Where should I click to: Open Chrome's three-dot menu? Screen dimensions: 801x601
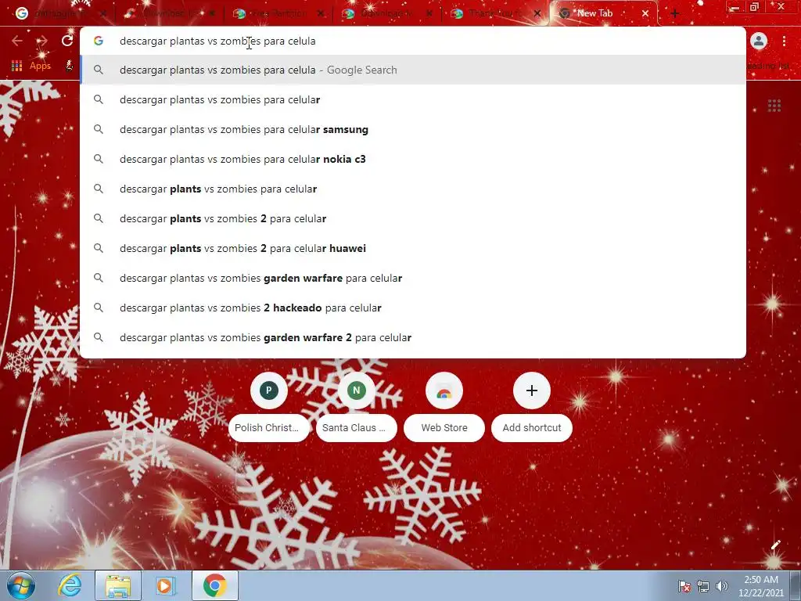[784, 41]
